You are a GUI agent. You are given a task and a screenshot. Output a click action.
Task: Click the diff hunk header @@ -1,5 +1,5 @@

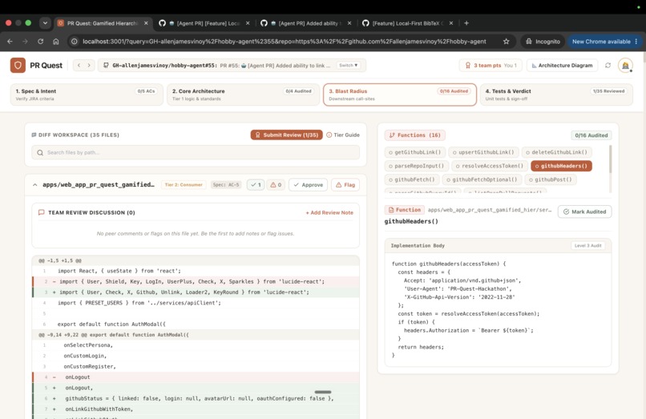point(196,260)
